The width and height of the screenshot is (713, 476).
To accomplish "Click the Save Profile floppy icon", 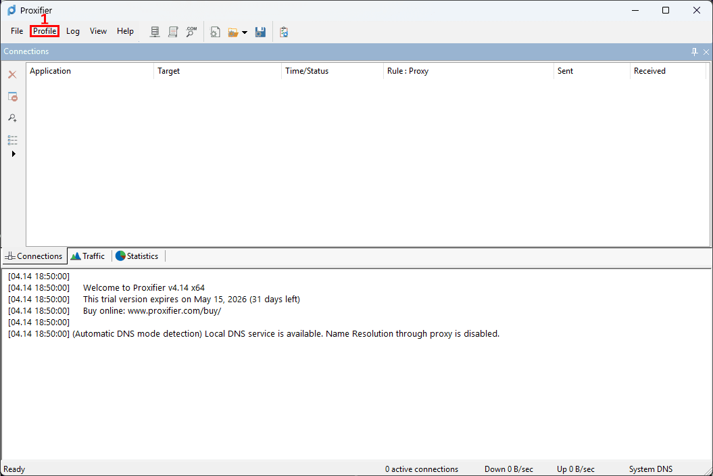I will click(x=261, y=32).
